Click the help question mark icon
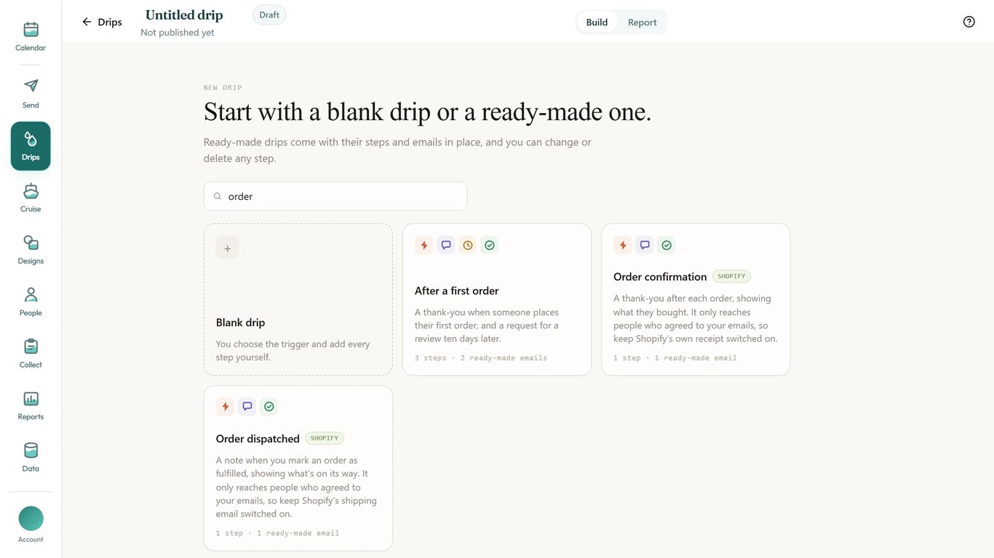 click(x=969, y=22)
